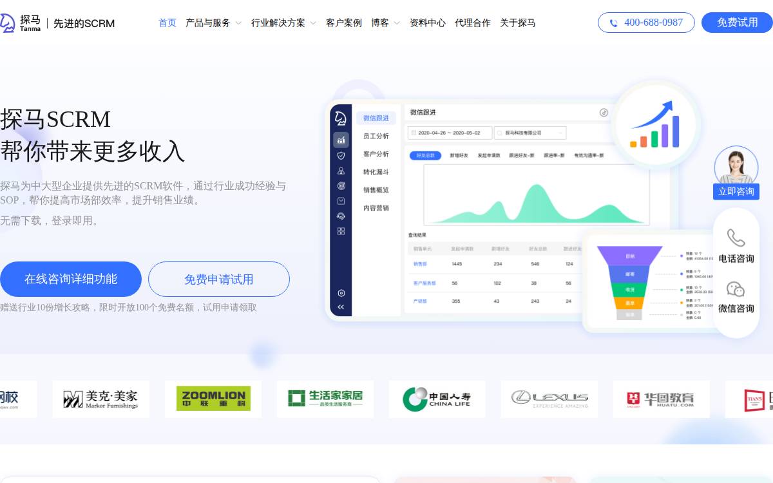Open 客户案例 page
Image resolution: width=773 pixels, height=483 pixels.
(344, 23)
